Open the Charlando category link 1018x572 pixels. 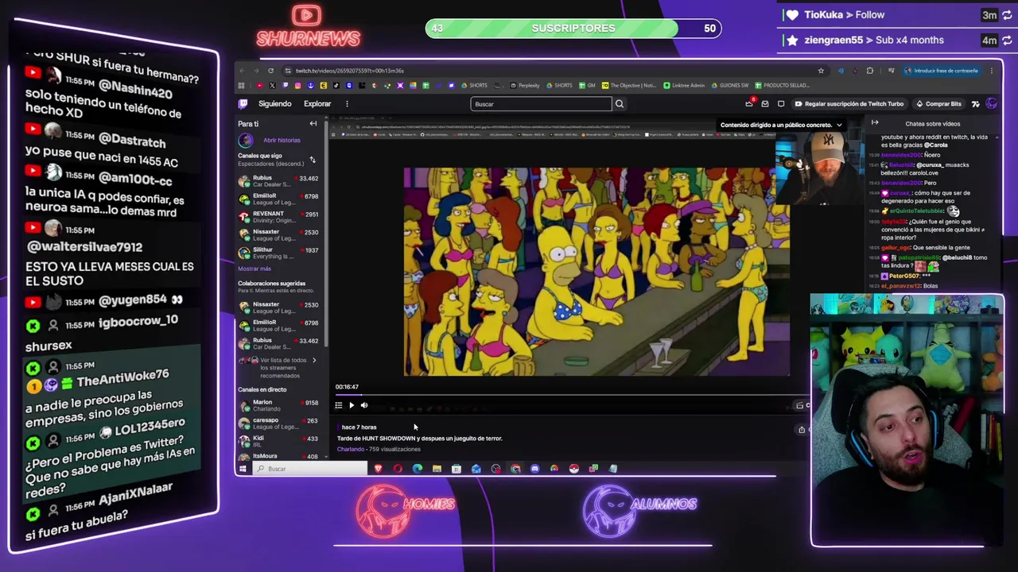click(x=351, y=449)
